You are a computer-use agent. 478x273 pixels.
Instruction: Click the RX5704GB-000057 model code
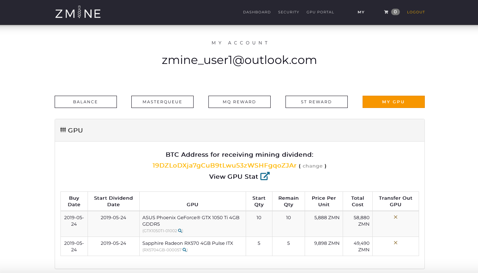click(162, 250)
